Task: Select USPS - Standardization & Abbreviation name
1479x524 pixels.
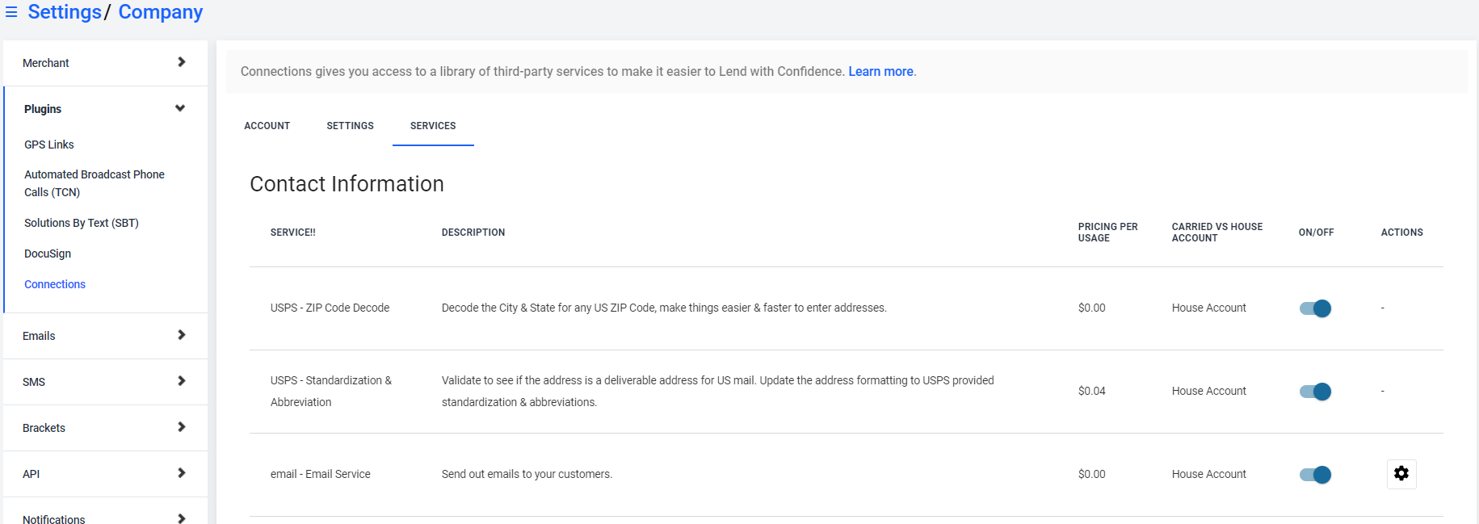Action: pyautogui.click(x=331, y=391)
